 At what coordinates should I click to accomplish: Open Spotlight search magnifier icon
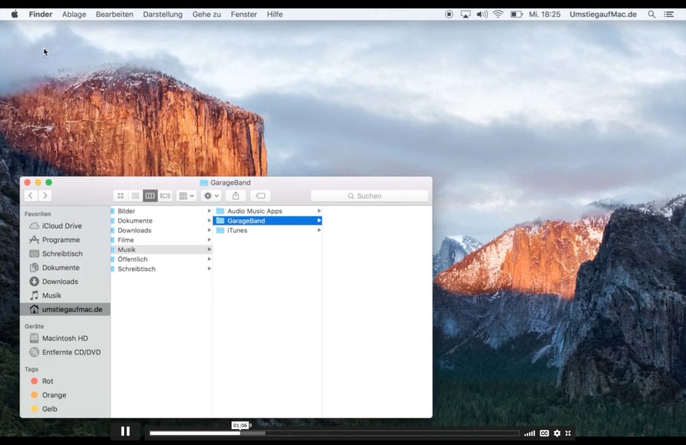click(x=651, y=15)
